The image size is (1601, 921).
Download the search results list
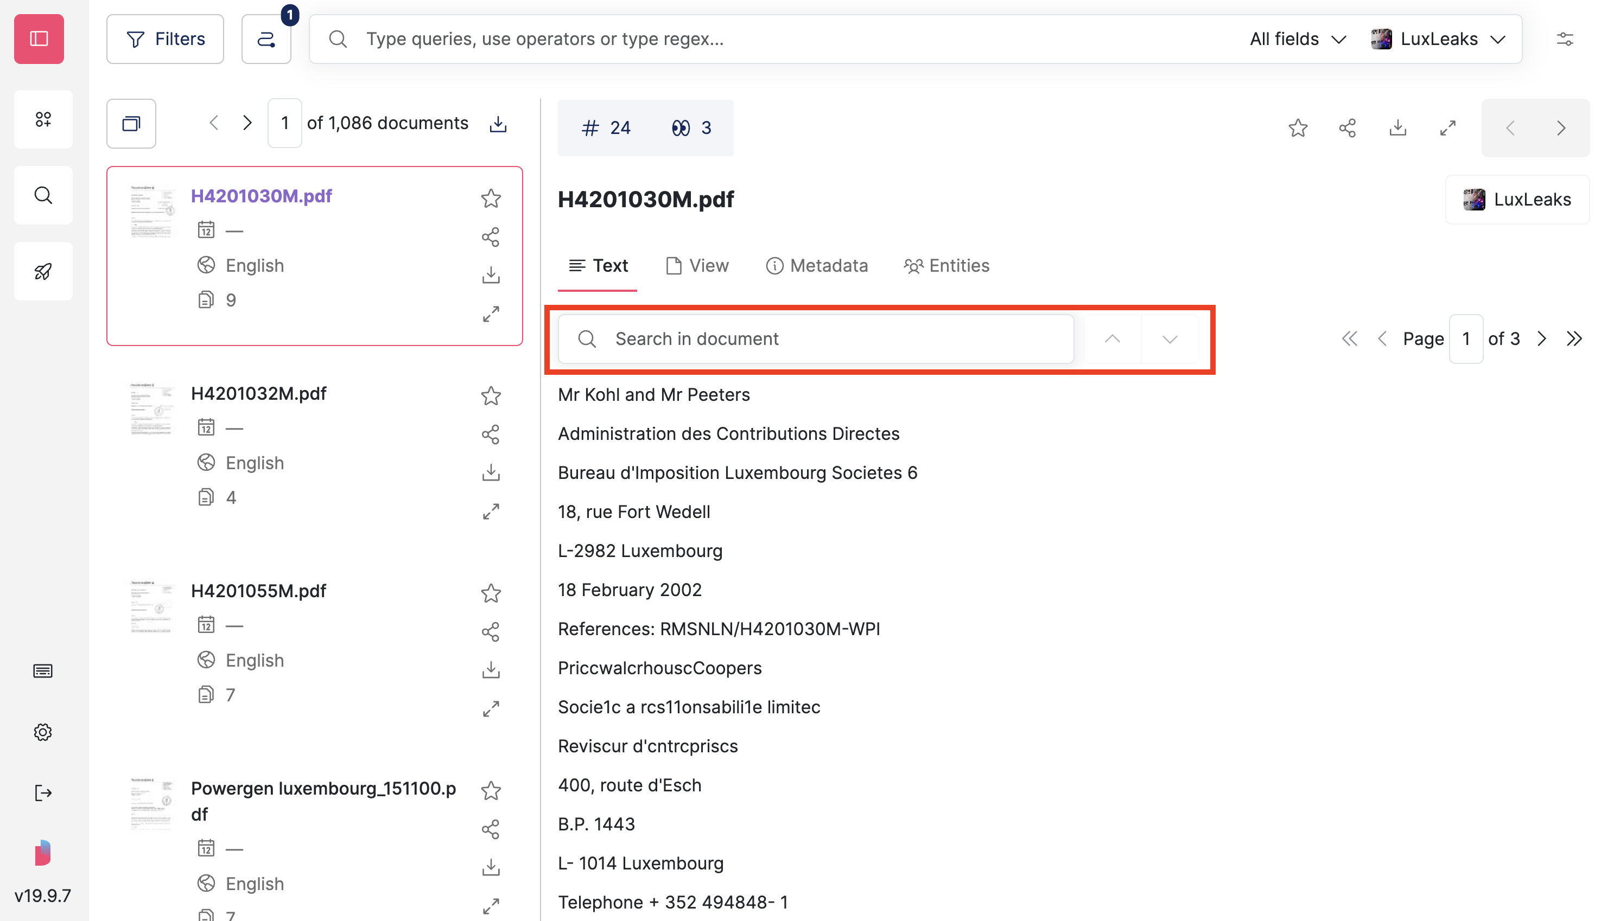pos(498,123)
